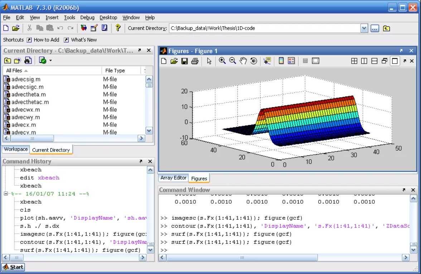Open the GUIDE icon in main toolbar
This screenshot has height=274, width=421.
pos(94,28)
